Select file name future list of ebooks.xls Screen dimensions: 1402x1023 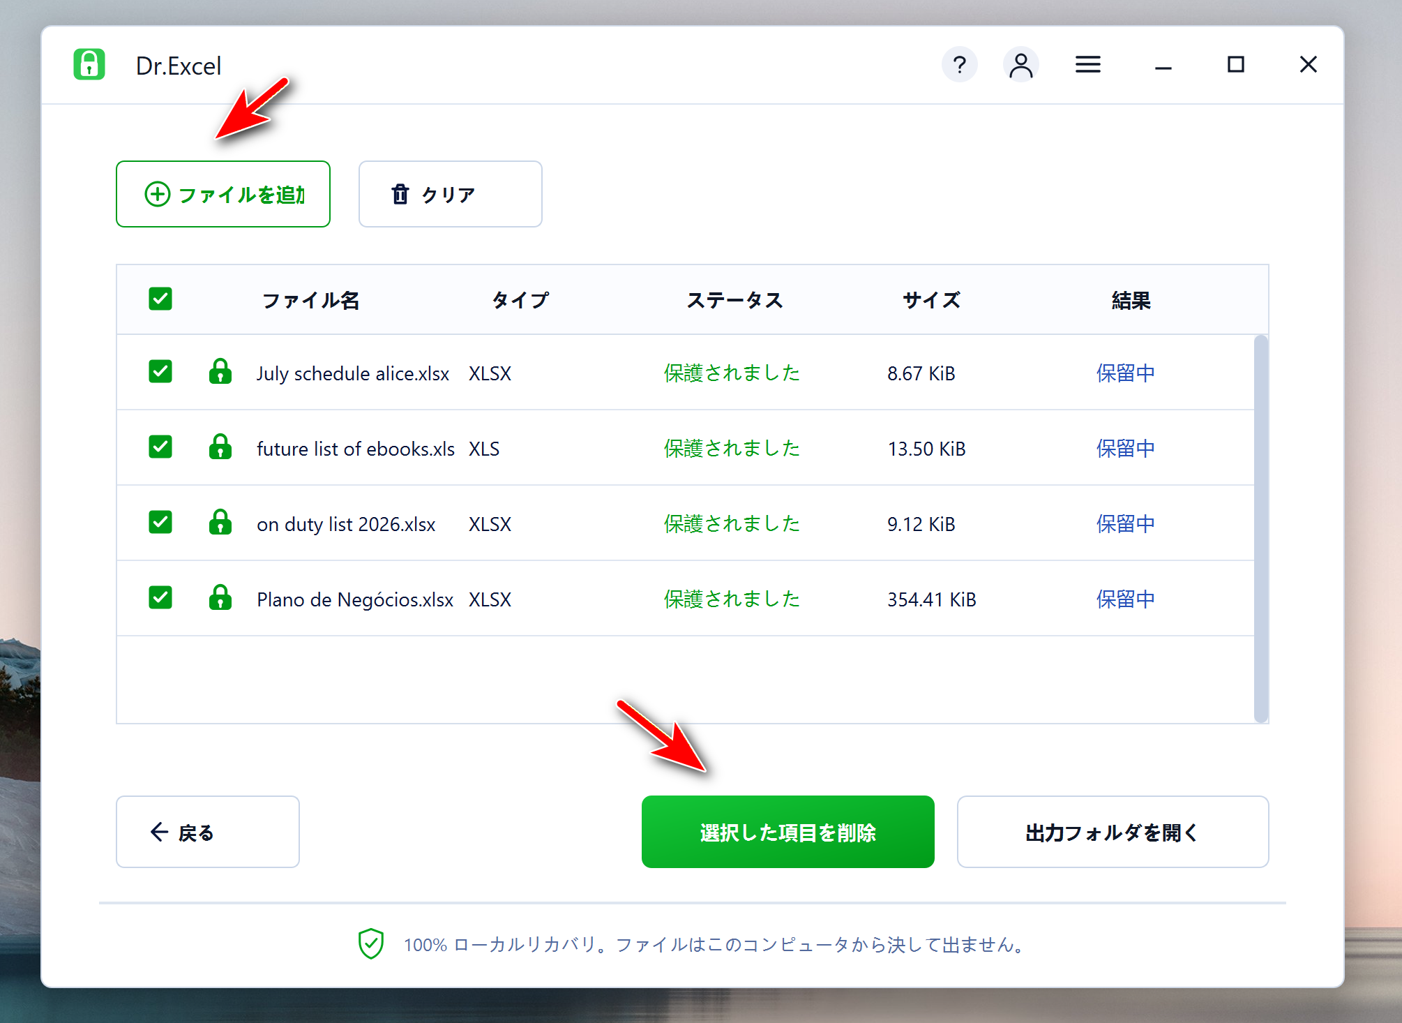[x=356, y=449]
